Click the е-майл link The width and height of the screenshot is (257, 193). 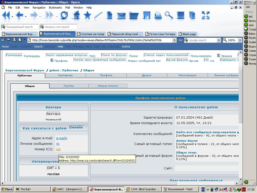61,138
